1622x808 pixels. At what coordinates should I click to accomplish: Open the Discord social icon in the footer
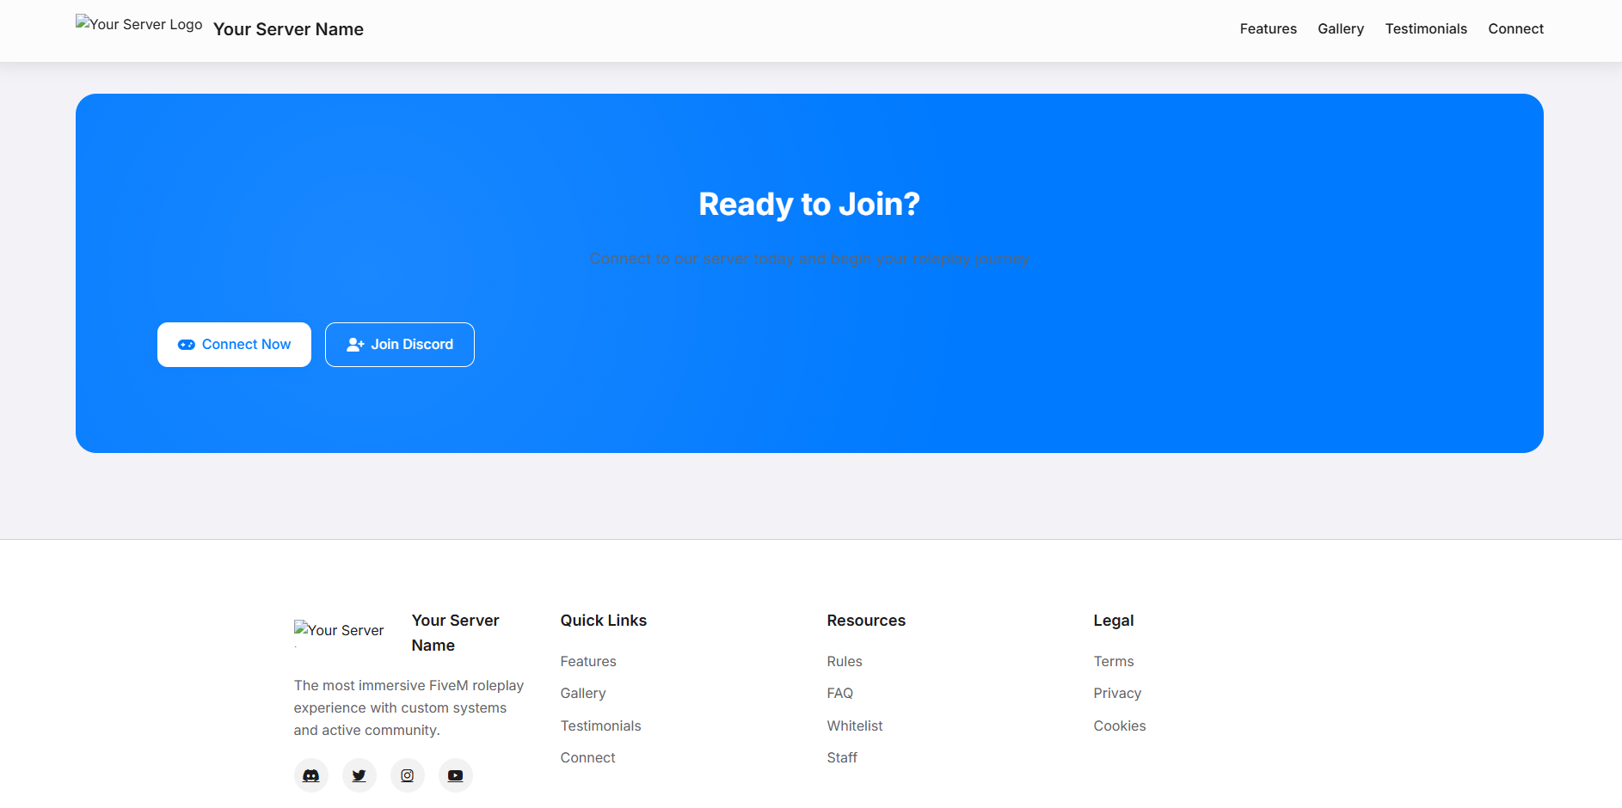click(x=310, y=774)
